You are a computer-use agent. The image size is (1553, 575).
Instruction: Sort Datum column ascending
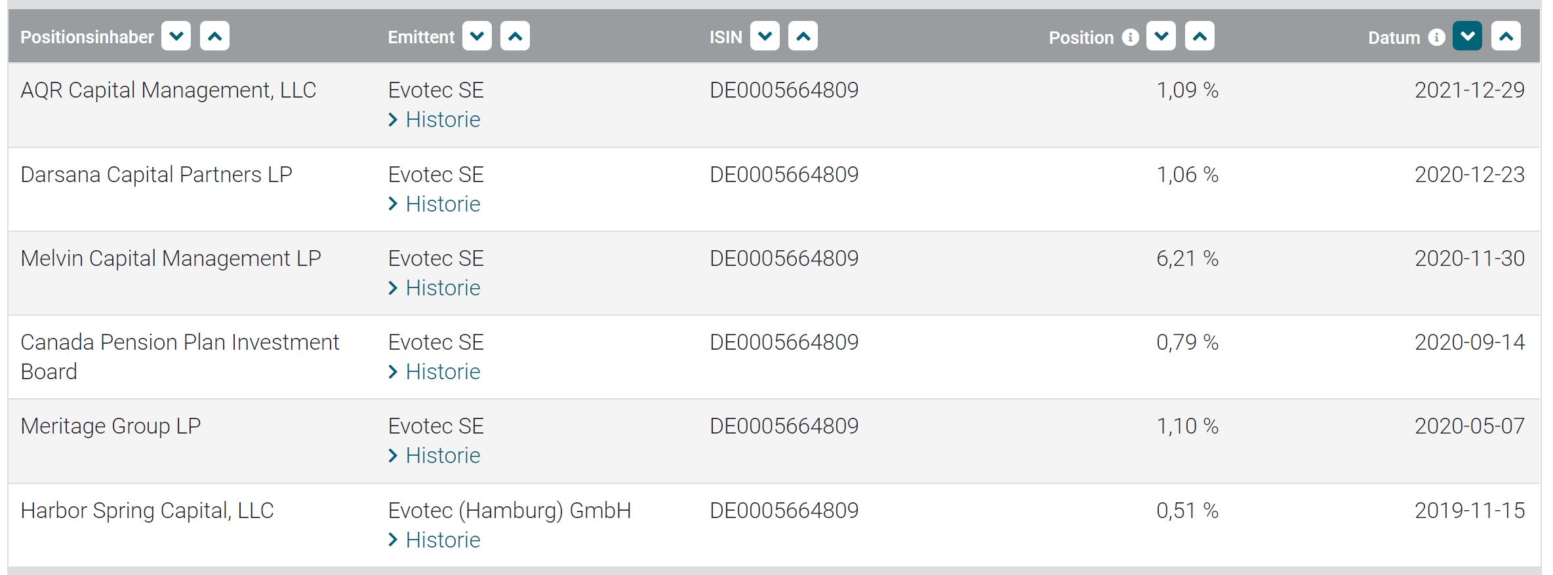pyautogui.click(x=1506, y=36)
